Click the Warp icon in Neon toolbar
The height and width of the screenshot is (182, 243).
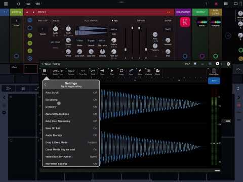[140, 72]
